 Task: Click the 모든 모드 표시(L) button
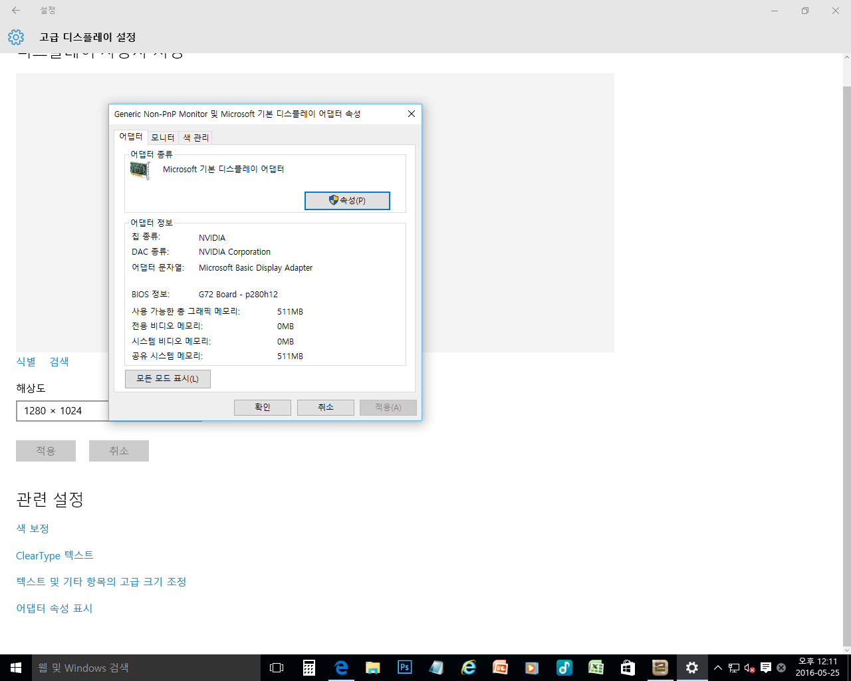tap(168, 379)
